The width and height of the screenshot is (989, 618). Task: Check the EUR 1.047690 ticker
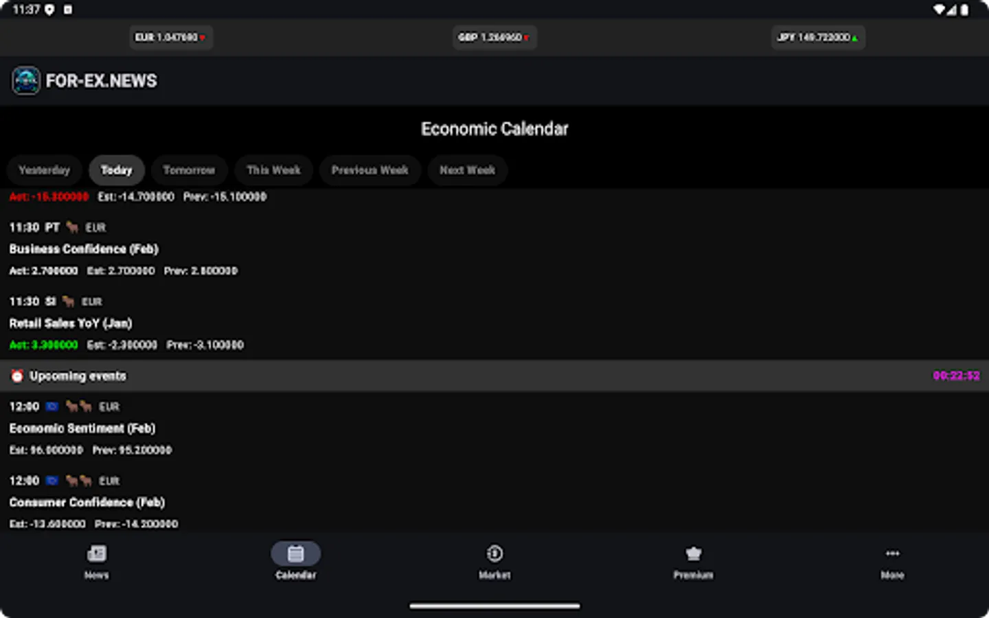point(171,38)
